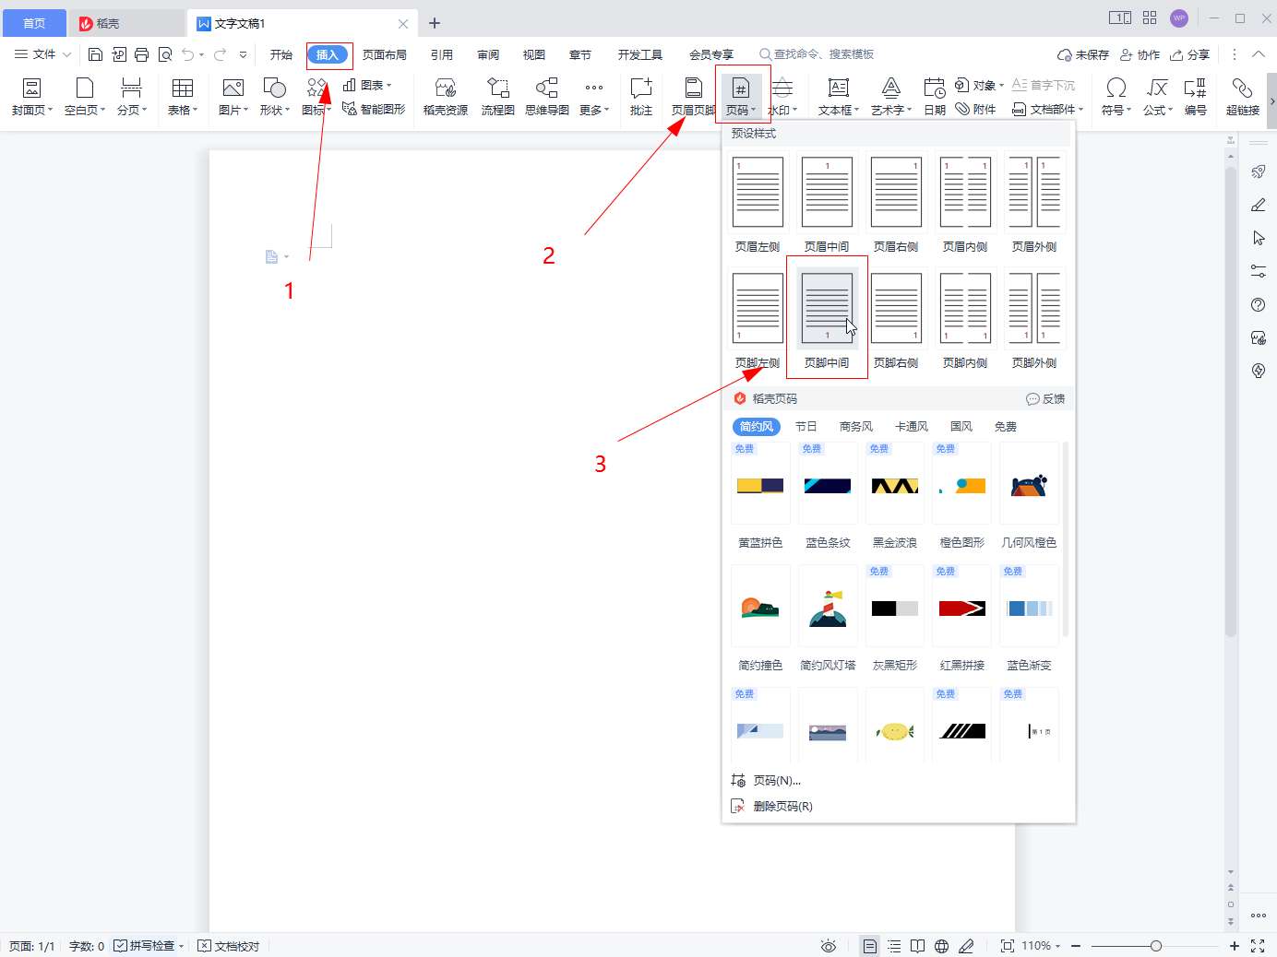Insert a Symbol (符号)

pos(1116,97)
